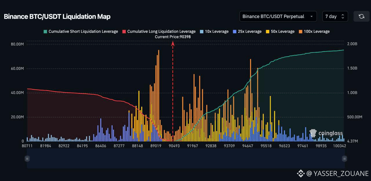Viewport: 371px width, 181px height.
Task: Click the green Short Liquidation legend swatch
Action: pyautogui.click(x=45, y=31)
